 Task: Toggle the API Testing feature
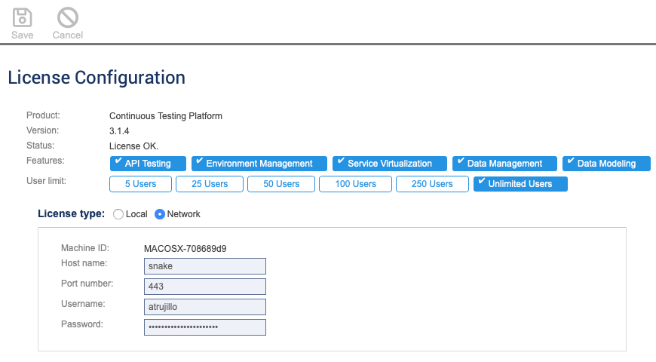pos(148,164)
